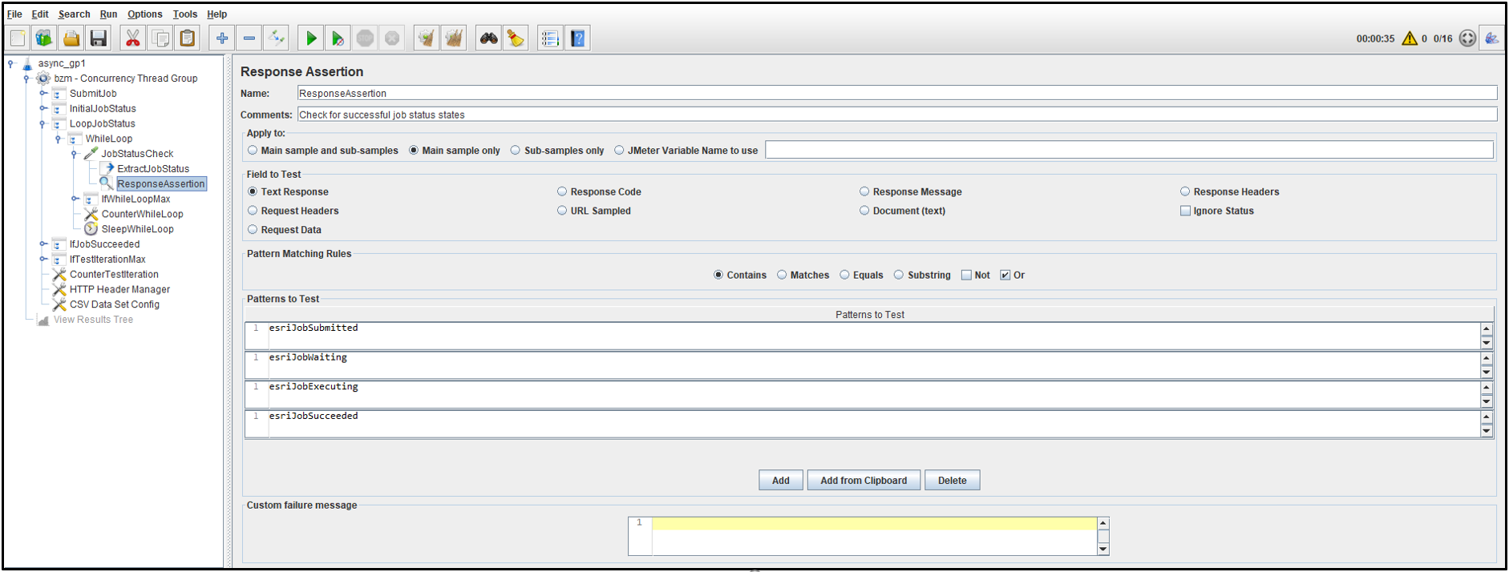Click the remote engine icon at far right
The height and width of the screenshot is (572, 1509).
(x=1491, y=38)
